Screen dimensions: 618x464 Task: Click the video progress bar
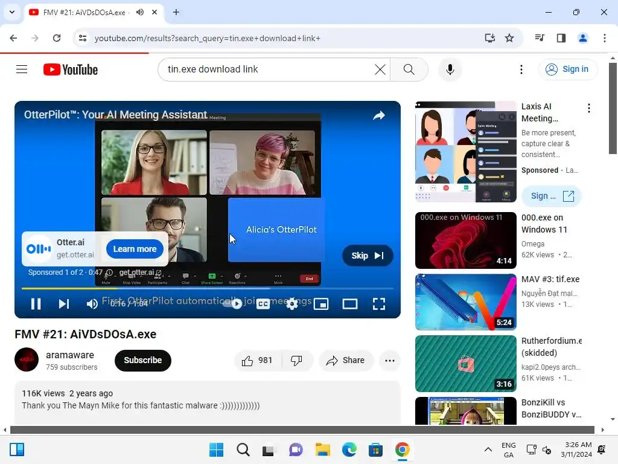(x=208, y=288)
